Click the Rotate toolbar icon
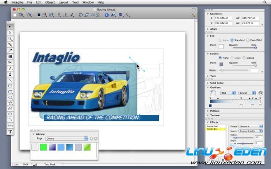This screenshot has width=271, height=169. 80,15
